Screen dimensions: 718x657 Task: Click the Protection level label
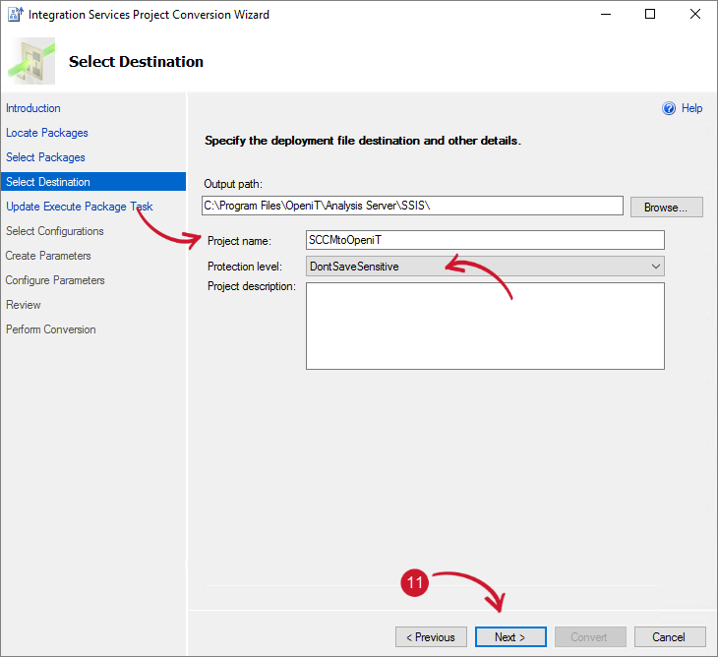[x=245, y=267]
